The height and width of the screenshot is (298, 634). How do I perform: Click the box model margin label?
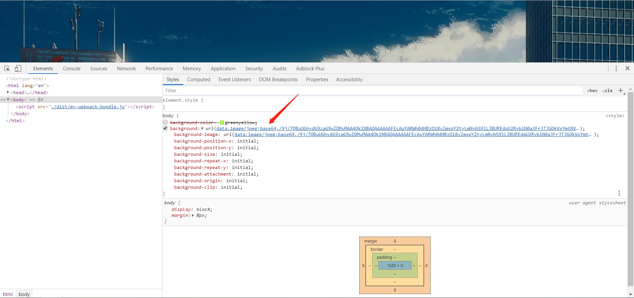point(370,241)
